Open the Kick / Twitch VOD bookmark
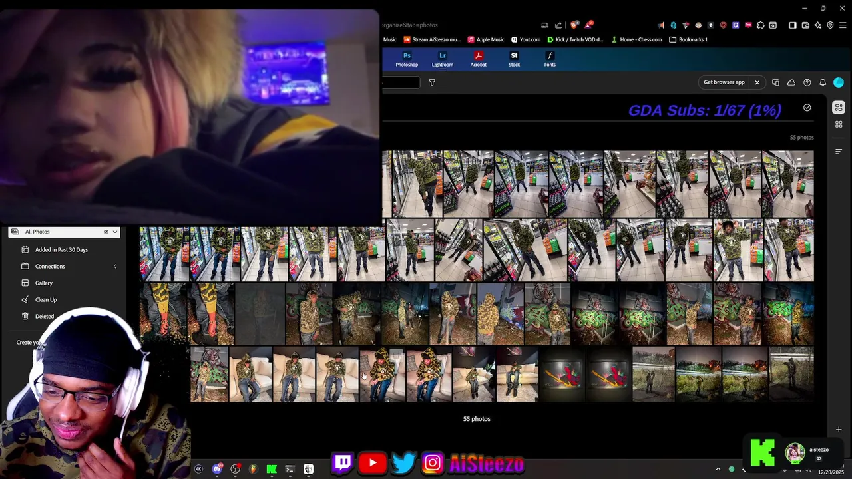The image size is (852, 479). point(574,39)
